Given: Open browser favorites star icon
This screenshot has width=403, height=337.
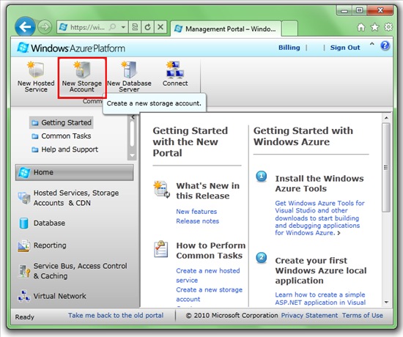Looking at the screenshot, I should pyautogui.click(x=374, y=27).
